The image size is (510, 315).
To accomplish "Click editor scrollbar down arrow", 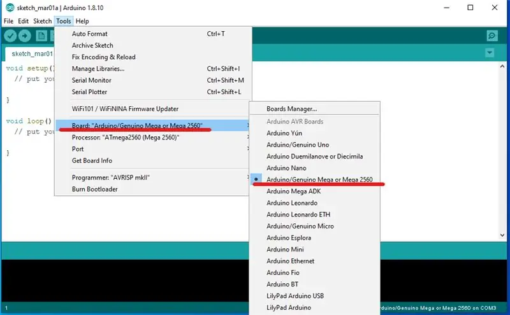I will tap(502, 235).
